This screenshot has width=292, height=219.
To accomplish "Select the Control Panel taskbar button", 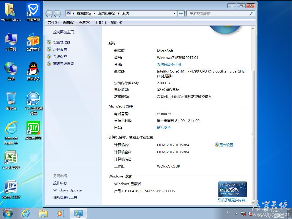I will pos(78,213).
